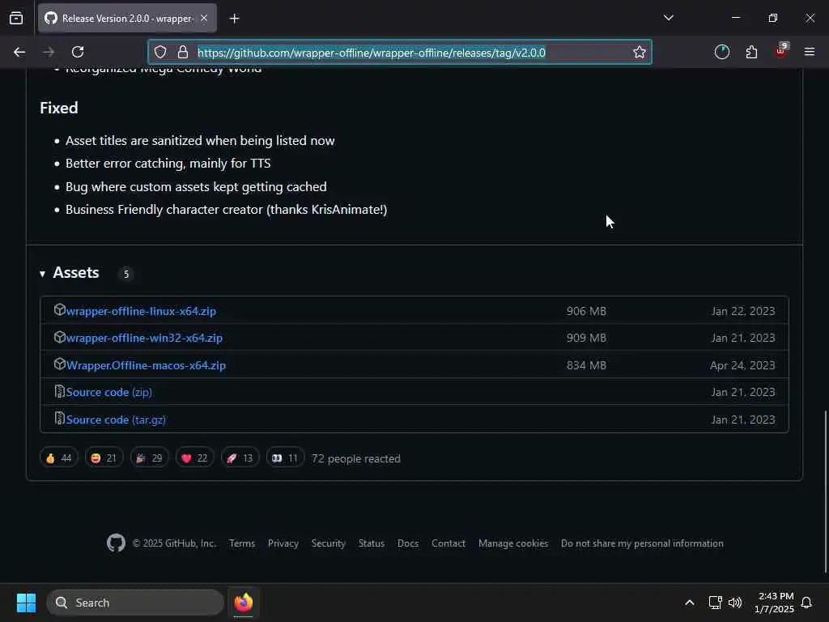Click the network icon in the system tray
Image resolution: width=829 pixels, height=622 pixels.
tap(715, 603)
